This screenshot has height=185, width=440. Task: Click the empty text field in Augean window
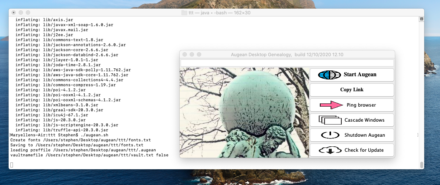coord(287,63)
